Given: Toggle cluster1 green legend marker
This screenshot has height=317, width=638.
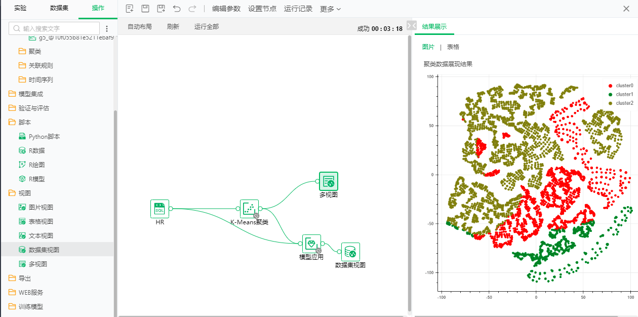Looking at the screenshot, I should tap(610, 95).
